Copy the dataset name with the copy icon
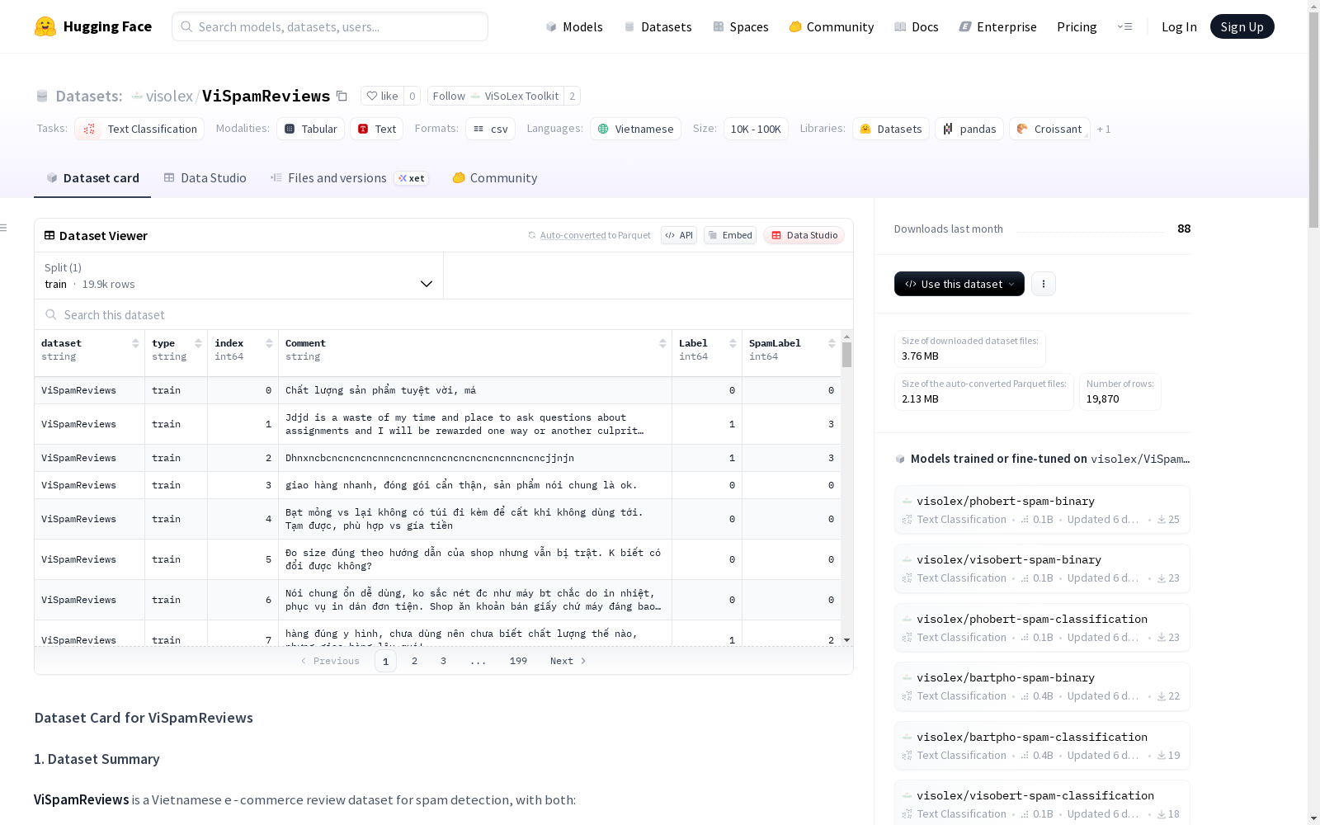The height and width of the screenshot is (825, 1320). point(342,96)
